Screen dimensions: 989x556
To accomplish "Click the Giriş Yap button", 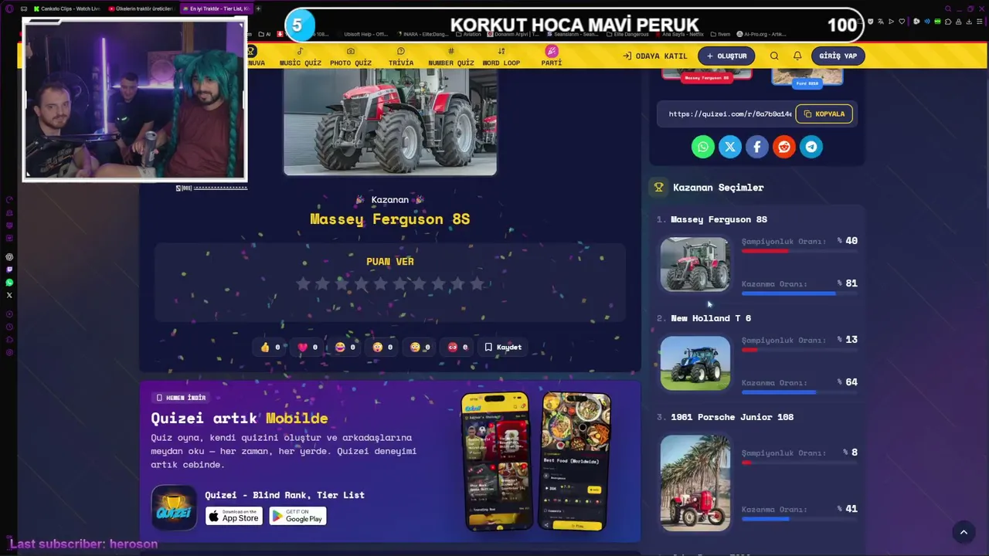I will (838, 56).
